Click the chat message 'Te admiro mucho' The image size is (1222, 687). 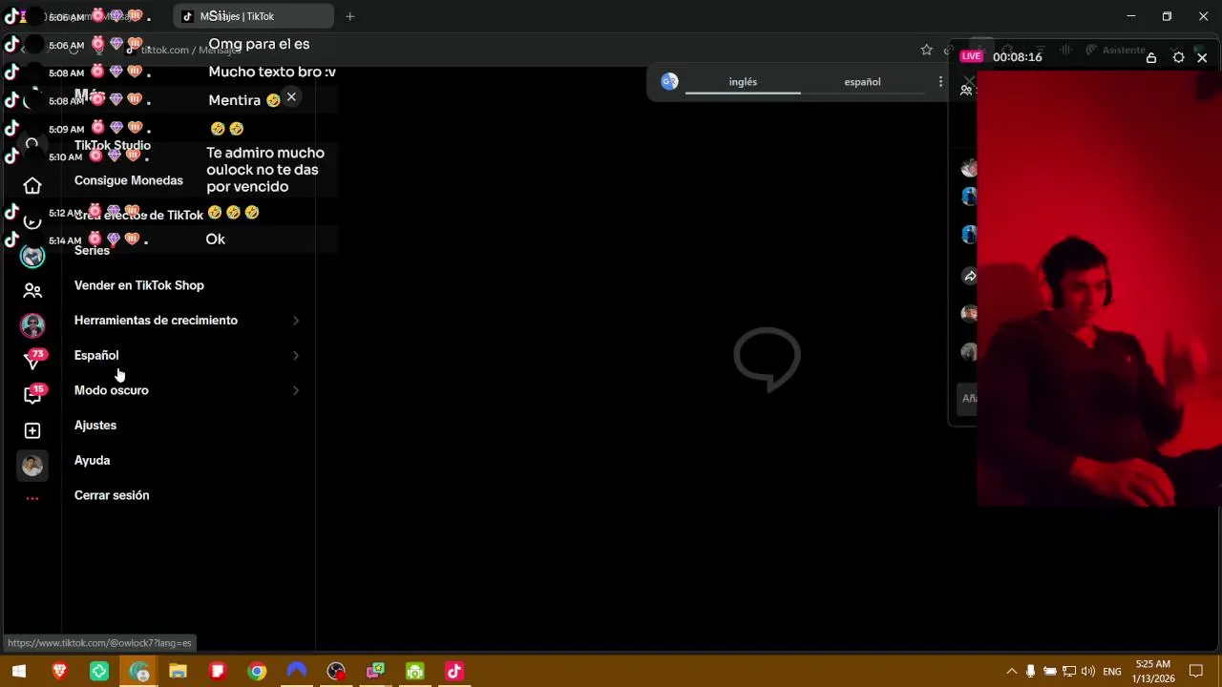265,170
